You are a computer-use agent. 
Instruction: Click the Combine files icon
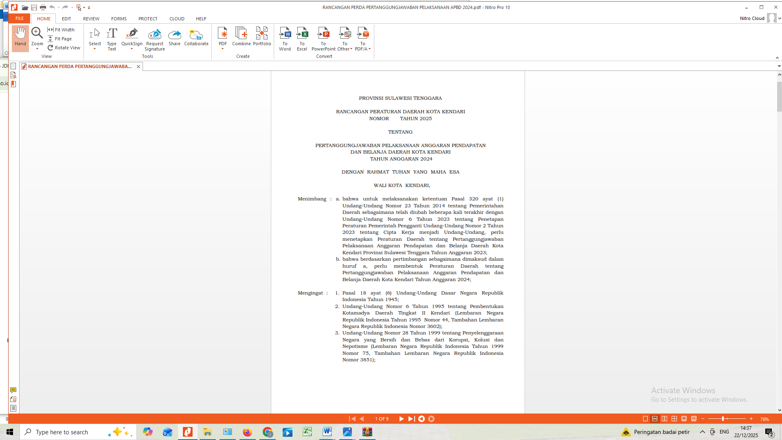tap(241, 37)
